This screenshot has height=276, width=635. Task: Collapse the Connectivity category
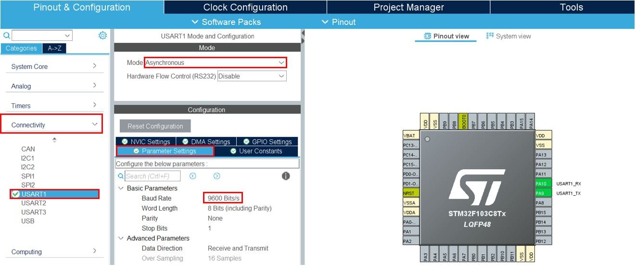coord(51,125)
